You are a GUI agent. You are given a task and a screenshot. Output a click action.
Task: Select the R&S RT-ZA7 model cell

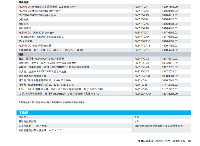click(141, 33)
